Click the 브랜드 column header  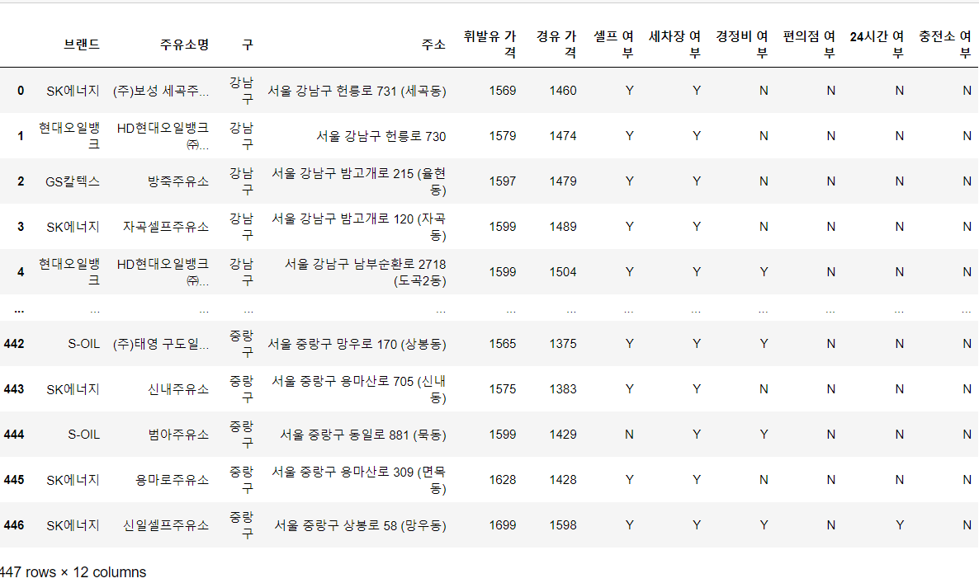81,45
